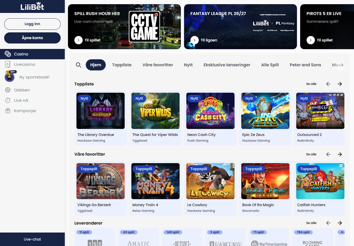Select the Hjem tab
Viewport: 354px width, 246px height.
pyautogui.click(x=96, y=65)
